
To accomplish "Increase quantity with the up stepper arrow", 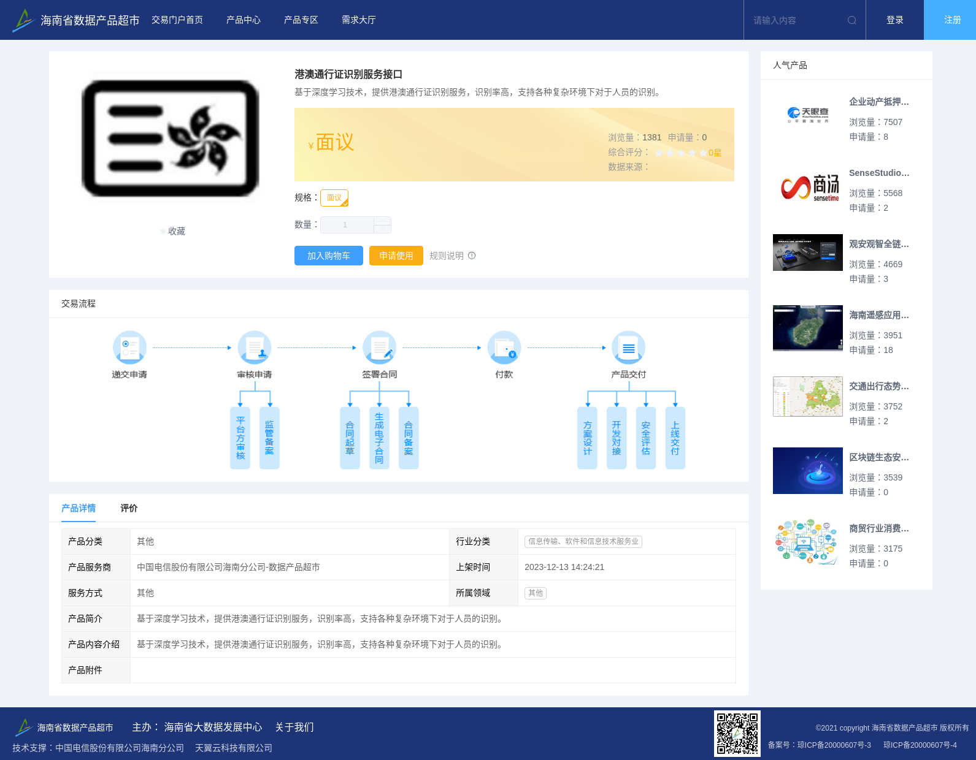I will point(383,221).
